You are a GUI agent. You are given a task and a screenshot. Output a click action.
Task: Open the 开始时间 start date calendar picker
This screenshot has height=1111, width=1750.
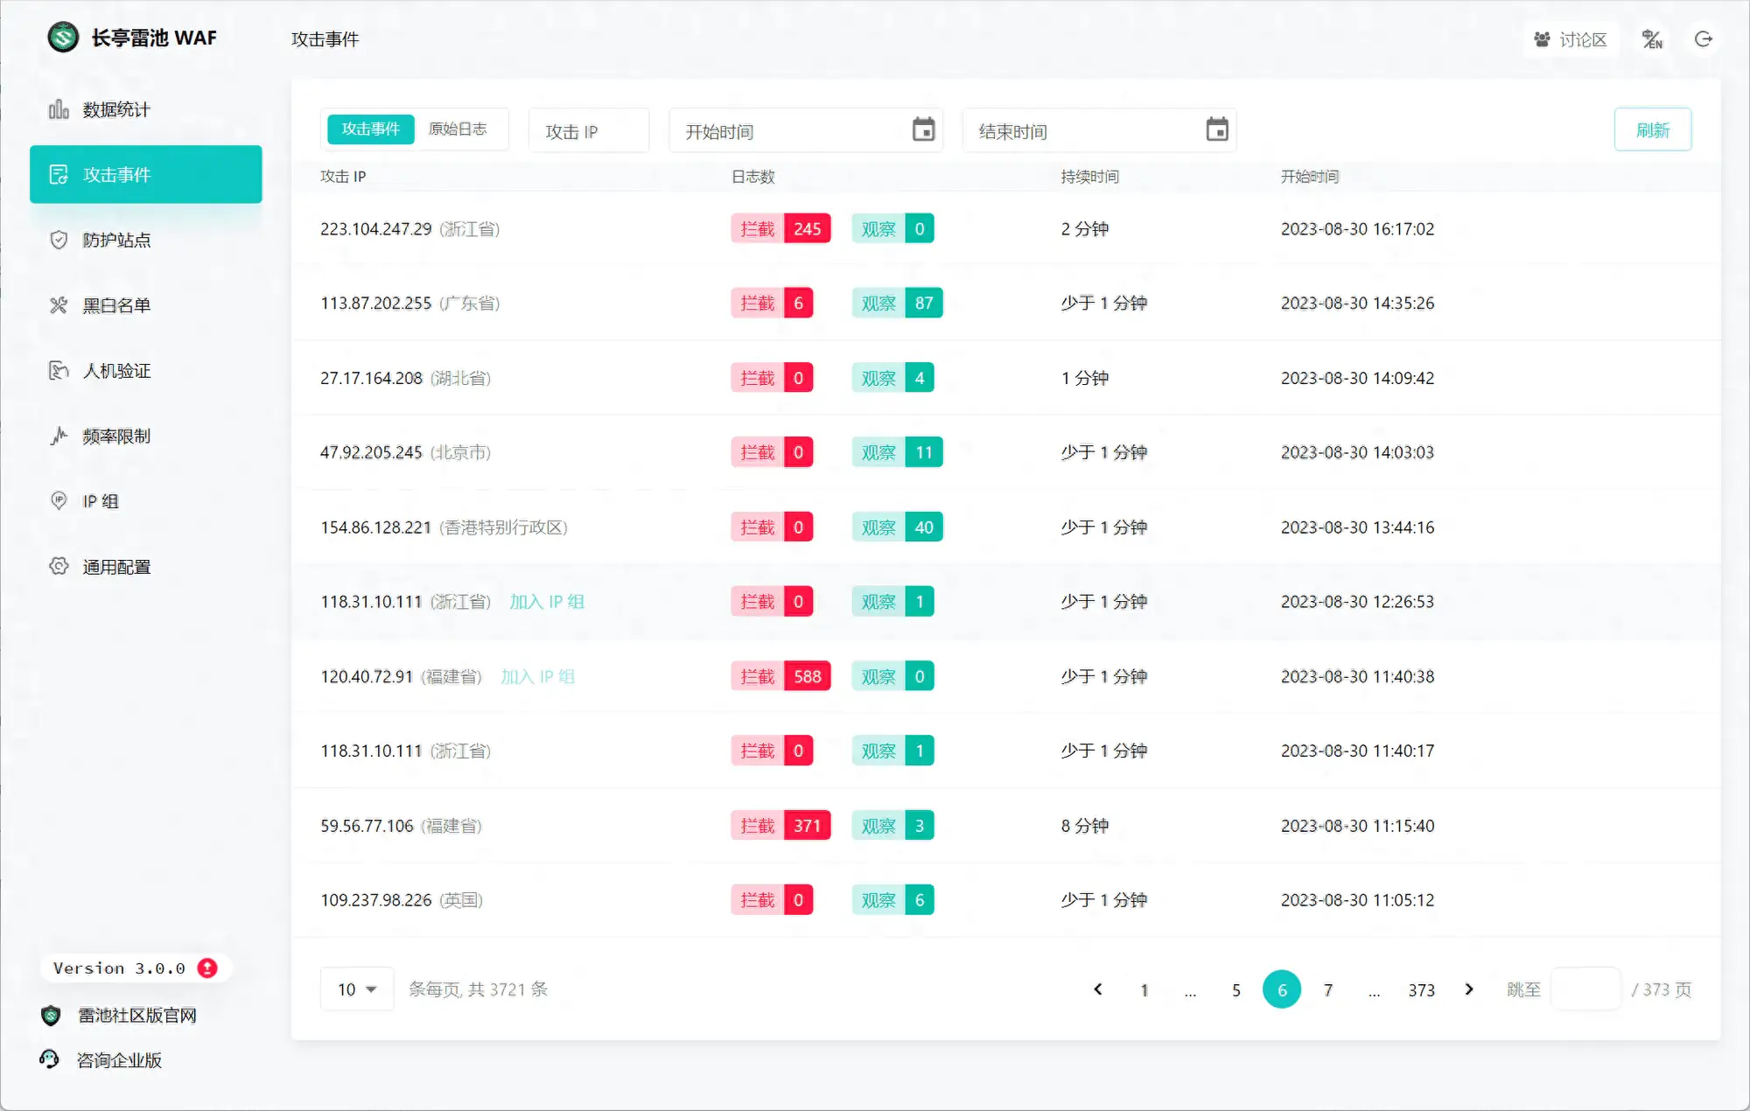[925, 129]
